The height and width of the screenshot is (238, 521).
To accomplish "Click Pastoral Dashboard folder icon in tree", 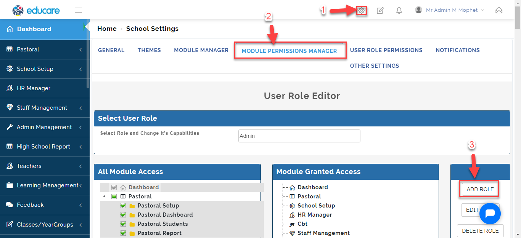I will point(132,215).
